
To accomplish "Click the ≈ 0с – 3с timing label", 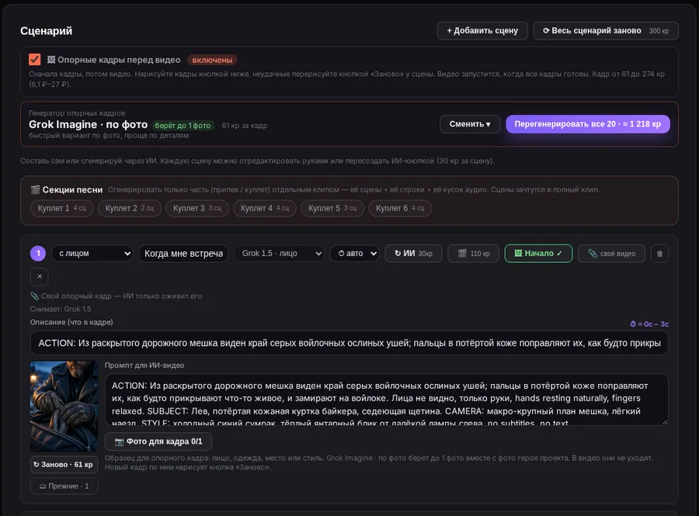I will tap(649, 324).
